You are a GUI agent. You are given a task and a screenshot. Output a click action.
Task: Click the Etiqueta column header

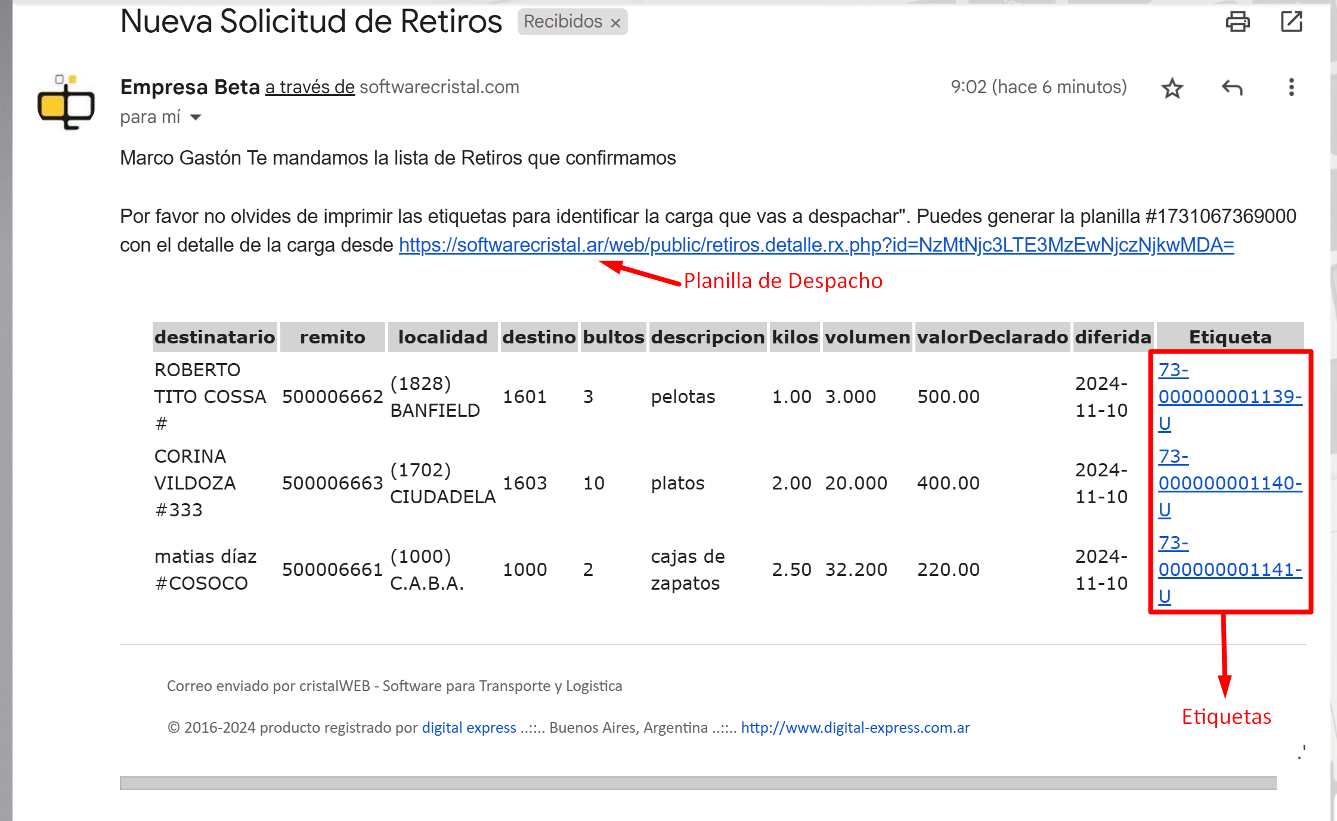(1230, 337)
